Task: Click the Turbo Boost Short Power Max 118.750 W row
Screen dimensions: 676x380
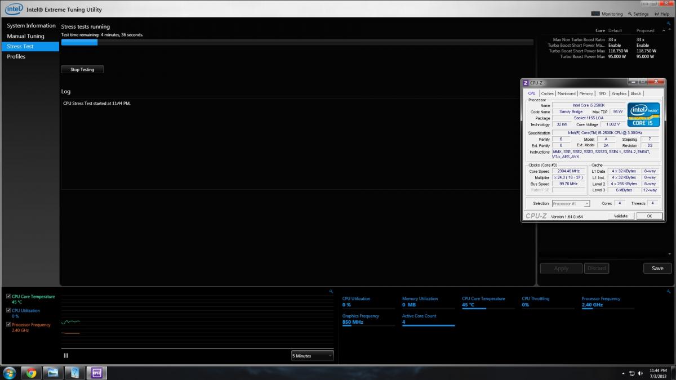Action: 604,51
